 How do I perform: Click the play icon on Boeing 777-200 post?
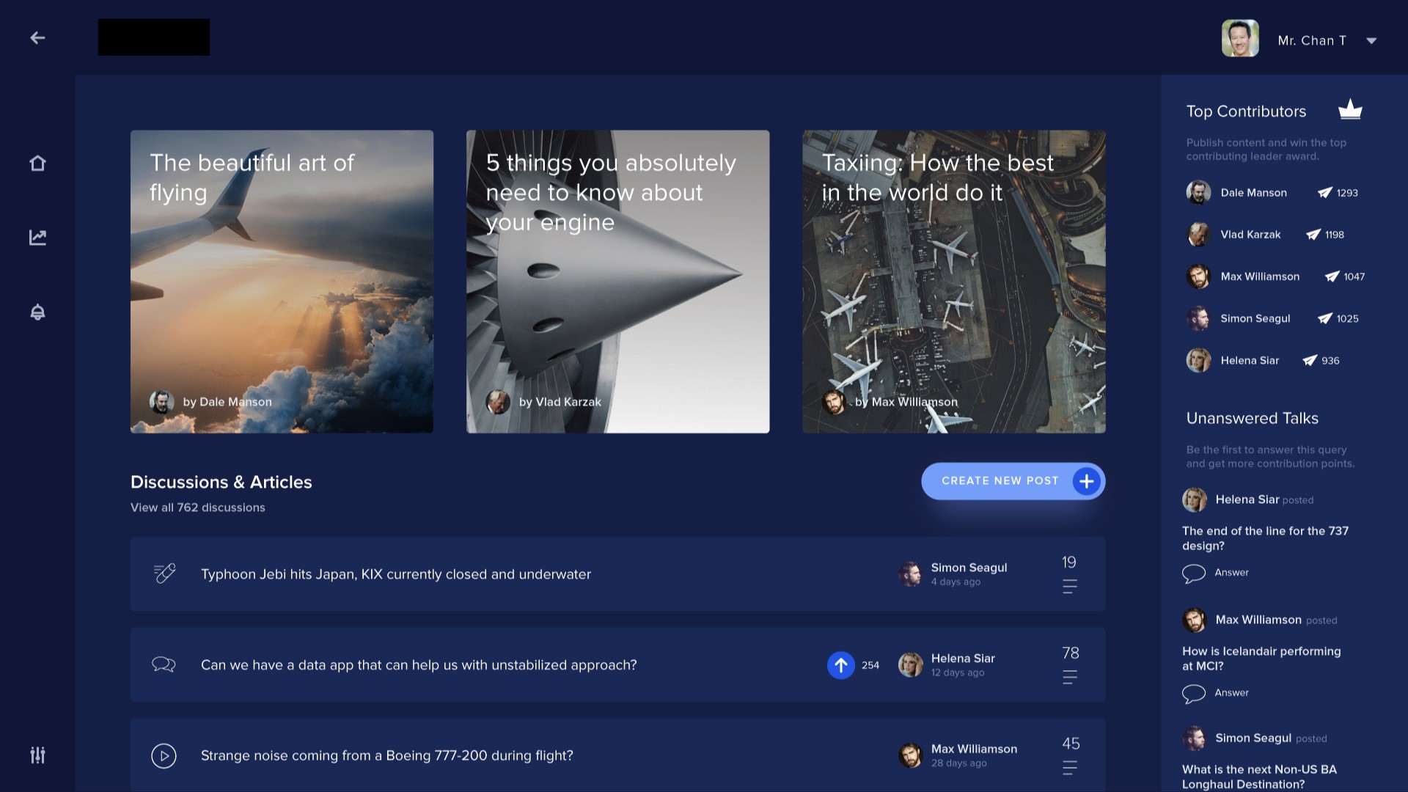tap(164, 755)
